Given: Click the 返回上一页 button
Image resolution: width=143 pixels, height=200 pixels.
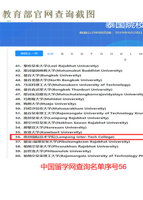Looking at the screenshot, I should [x=29, y=53].
